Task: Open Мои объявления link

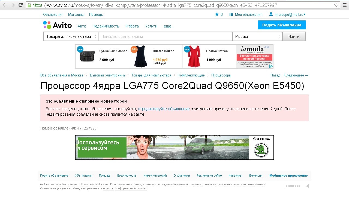Action: 249,14
